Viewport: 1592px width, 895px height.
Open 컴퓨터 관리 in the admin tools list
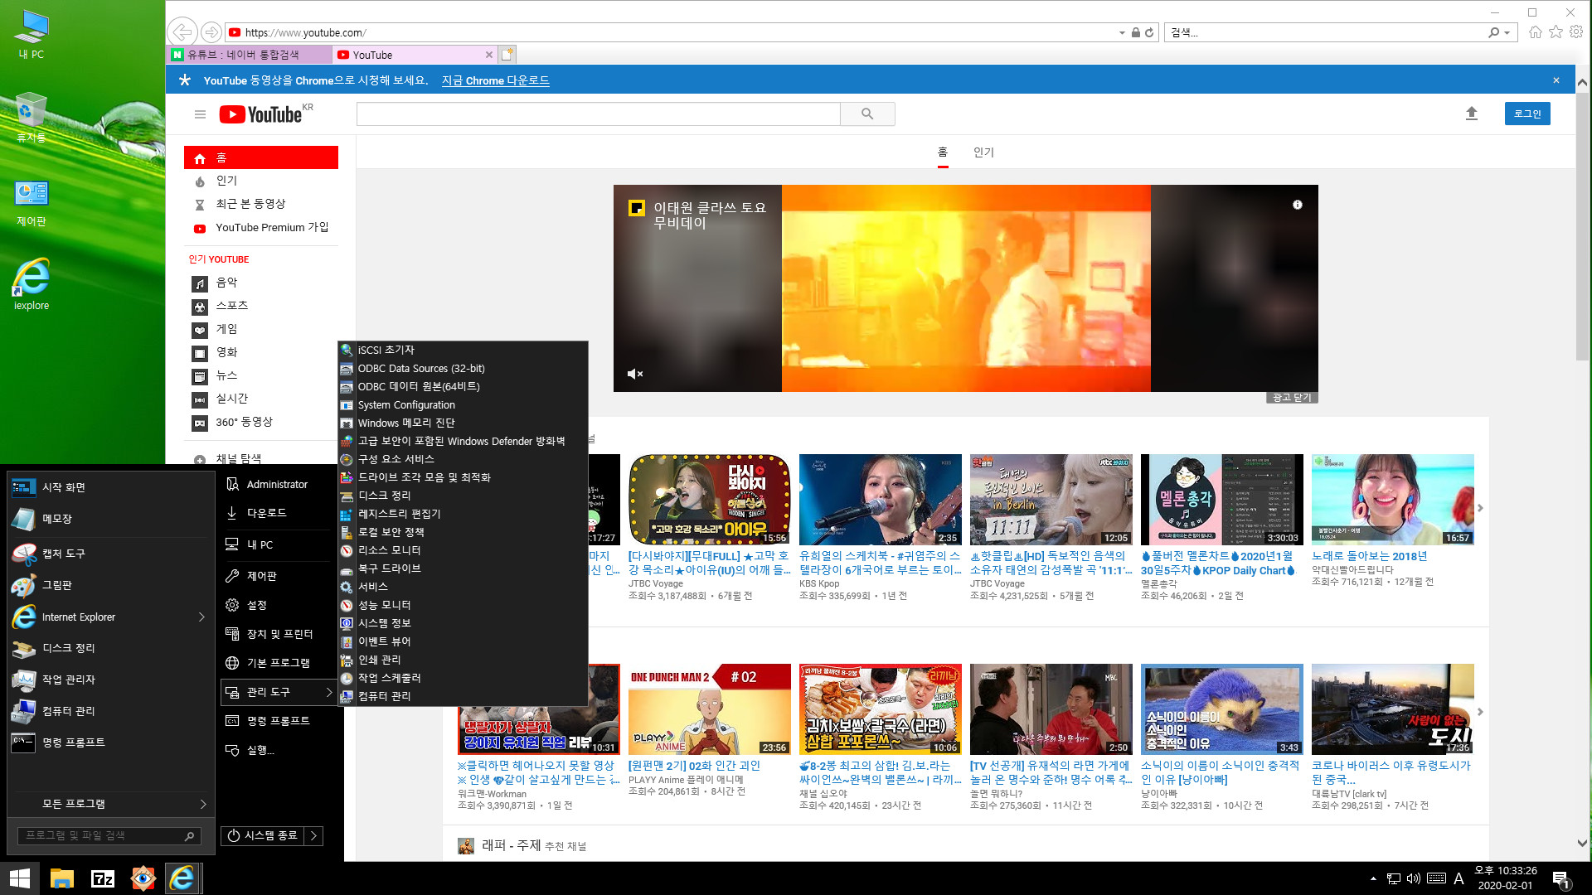coord(463,696)
